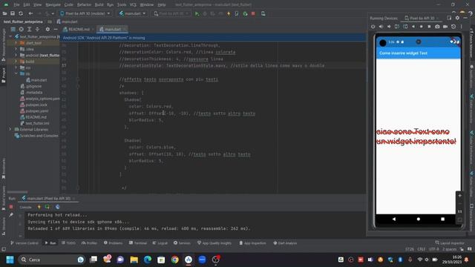Viewport: 475px width, 267px height.
Task: Switch to the README.md editor tab
Action: click(x=79, y=30)
